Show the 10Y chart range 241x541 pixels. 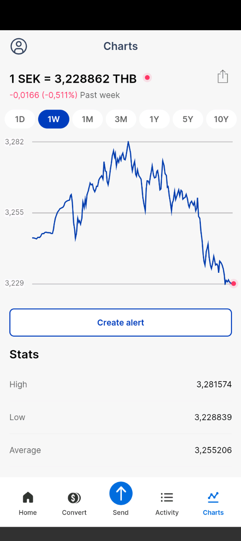click(221, 119)
